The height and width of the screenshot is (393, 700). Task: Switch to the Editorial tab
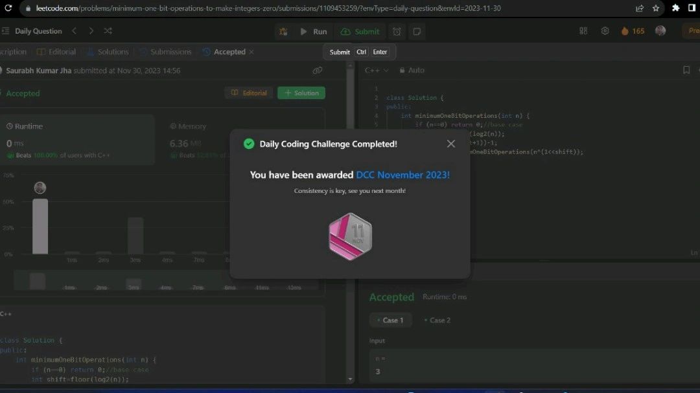56,52
